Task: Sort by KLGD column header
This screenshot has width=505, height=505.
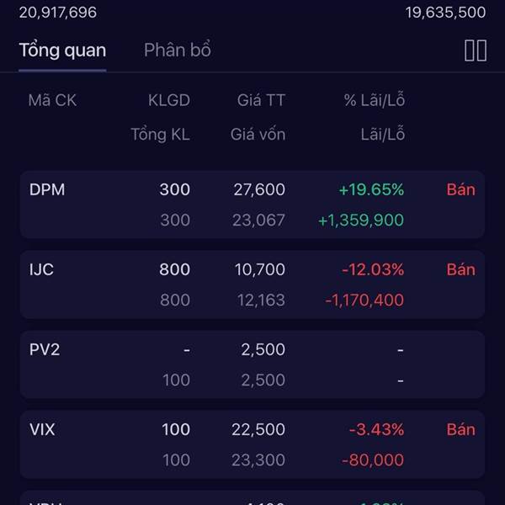Action: pyautogui.click(x=168, y=101)
